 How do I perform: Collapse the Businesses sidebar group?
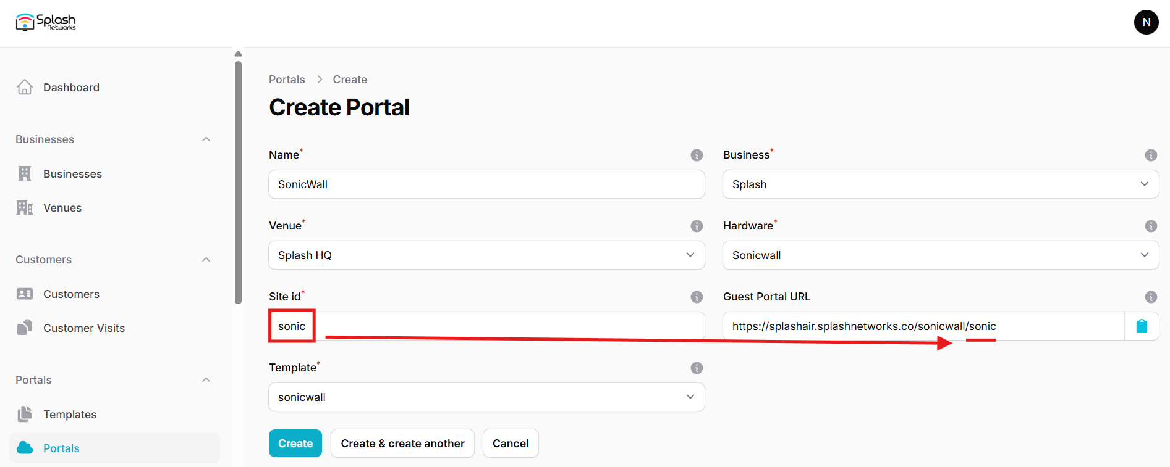pyautogui.click(x=206, y=139)
